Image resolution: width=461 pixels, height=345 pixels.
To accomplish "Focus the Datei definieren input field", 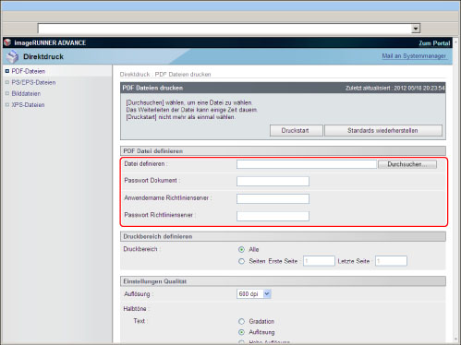I will [x=307, y=164].
